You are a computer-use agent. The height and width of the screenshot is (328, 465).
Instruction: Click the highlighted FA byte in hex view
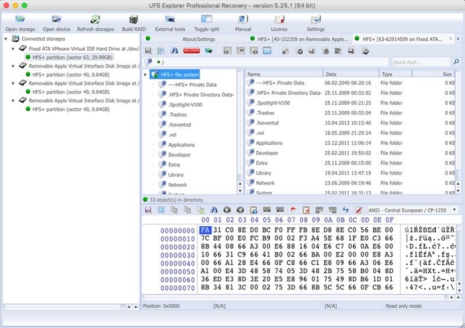(x=205, y=230)
